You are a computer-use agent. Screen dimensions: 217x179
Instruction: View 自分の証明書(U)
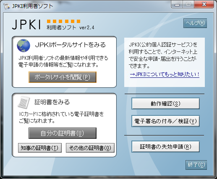tap(63, 133)
